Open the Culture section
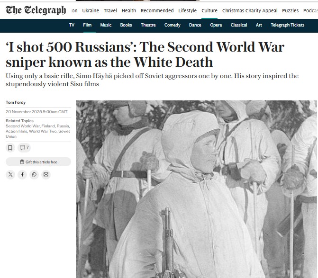318x278 pixels. point(209,10)
